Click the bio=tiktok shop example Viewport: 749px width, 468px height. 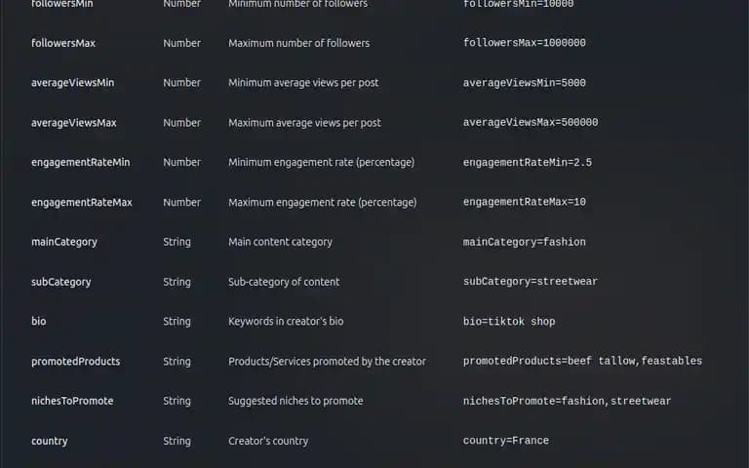[x=509, y=322]
